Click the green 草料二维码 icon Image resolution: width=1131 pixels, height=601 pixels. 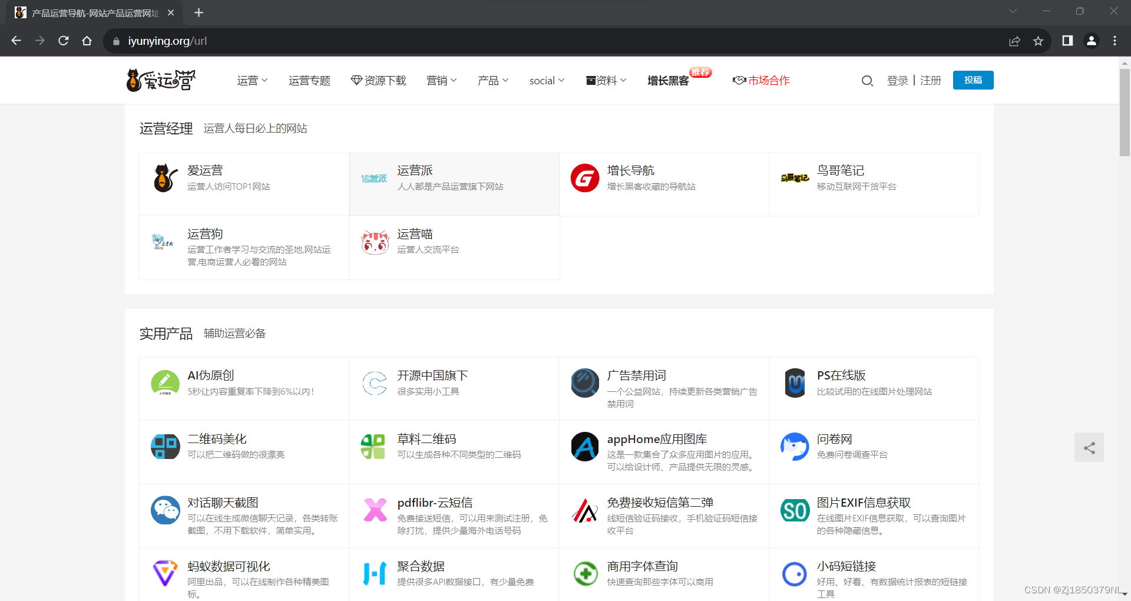point(373,447)
